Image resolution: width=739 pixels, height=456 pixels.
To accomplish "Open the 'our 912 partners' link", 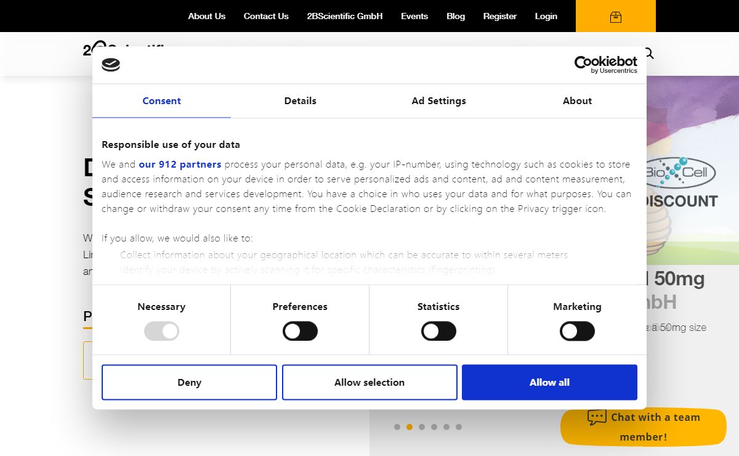I will coord(180,165).
